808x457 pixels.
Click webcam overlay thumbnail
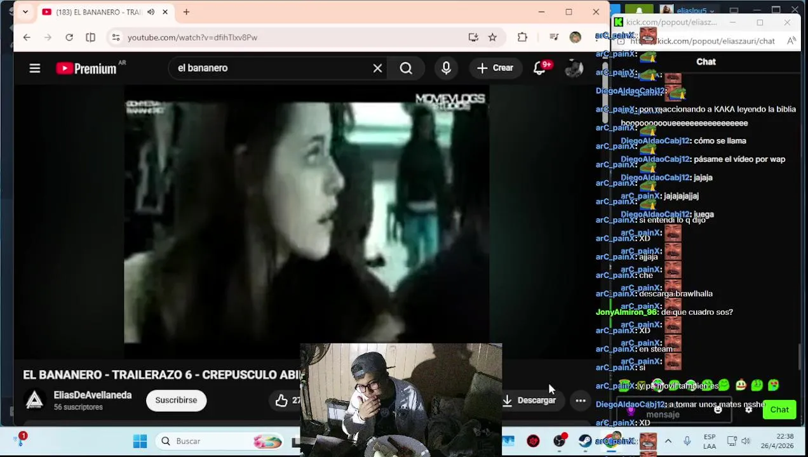(401, 400)
